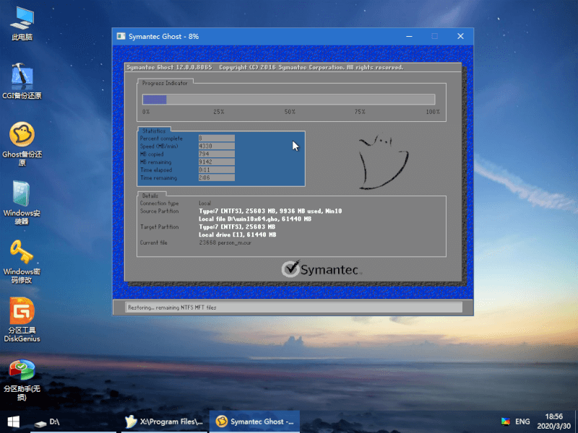Click the Symantec Ghost window title icon
Image resolution: width=578 pixels, height=433 pixels.
click(121, 36)
